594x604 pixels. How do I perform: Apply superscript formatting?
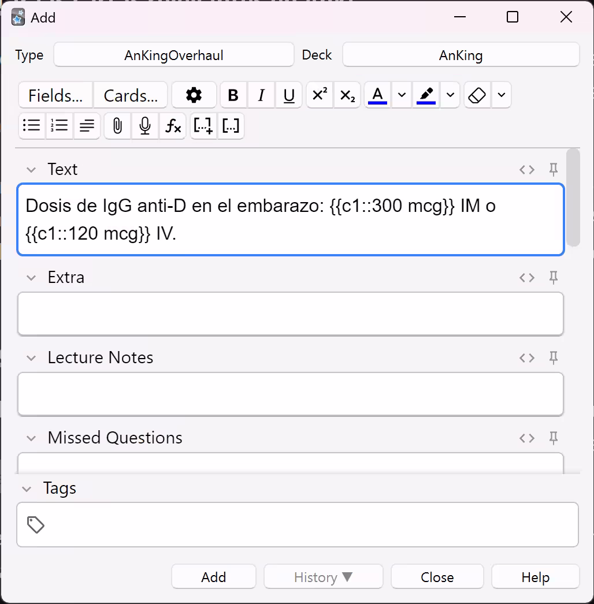pyautogui.click(x=320, y=95)
